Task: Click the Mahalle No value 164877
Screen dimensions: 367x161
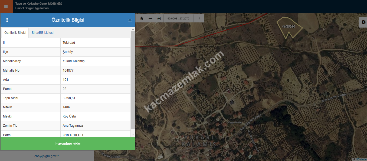Action: (x=68, y=71)
